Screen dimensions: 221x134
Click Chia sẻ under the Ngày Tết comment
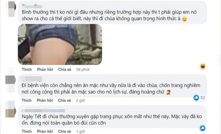(65, 131)
